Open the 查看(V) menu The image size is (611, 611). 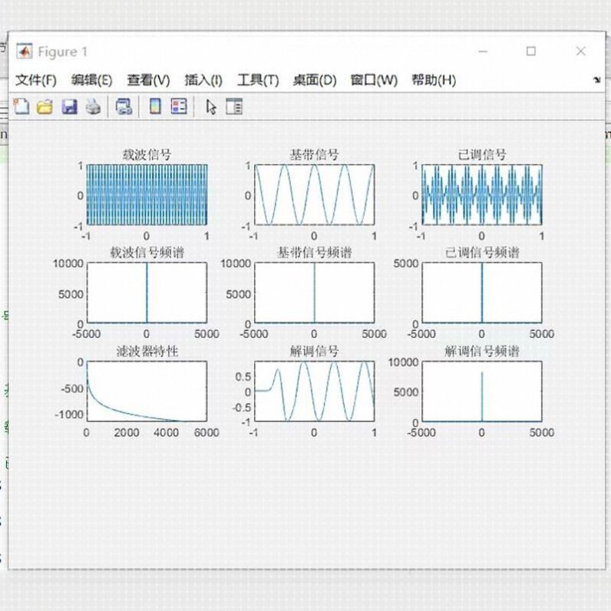pyautogui.click(x=148, y=81)
